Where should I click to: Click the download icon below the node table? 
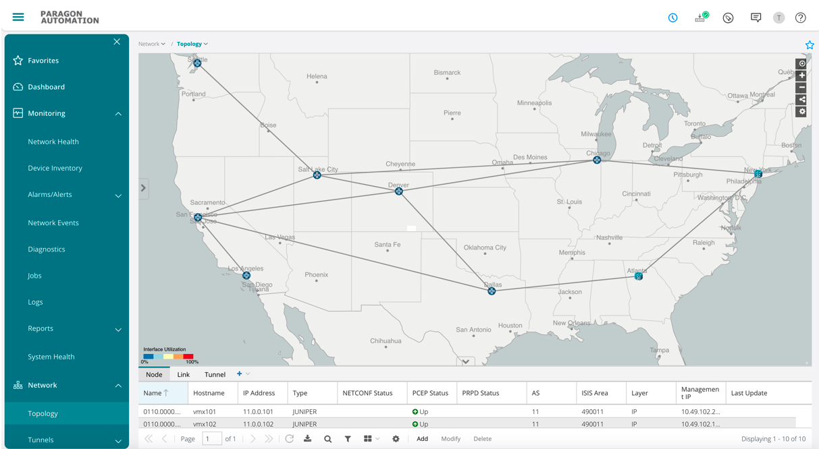pyautogui.click(x=308, y=438)
